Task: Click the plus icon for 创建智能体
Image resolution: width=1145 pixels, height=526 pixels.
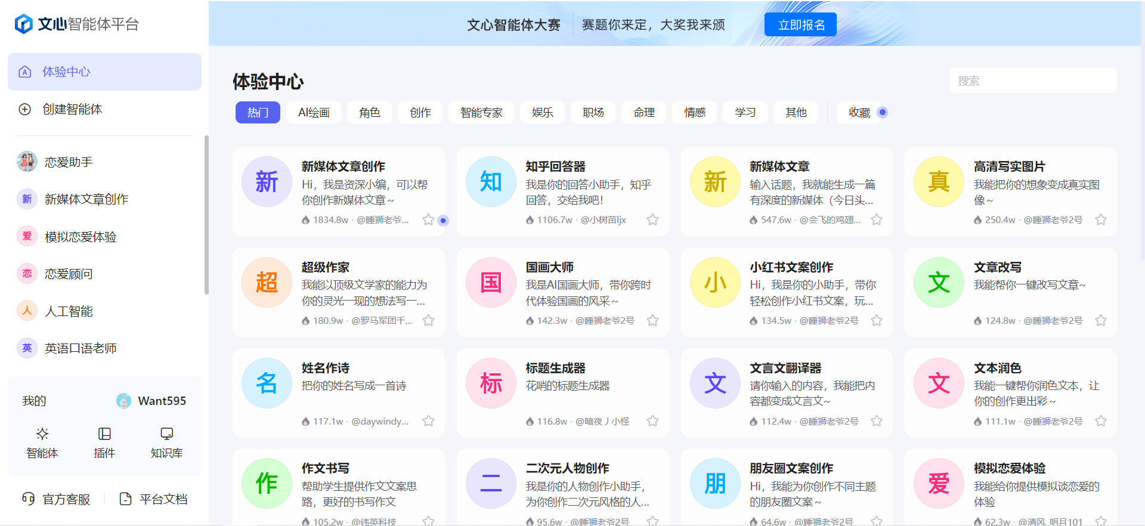Action: 25,109
